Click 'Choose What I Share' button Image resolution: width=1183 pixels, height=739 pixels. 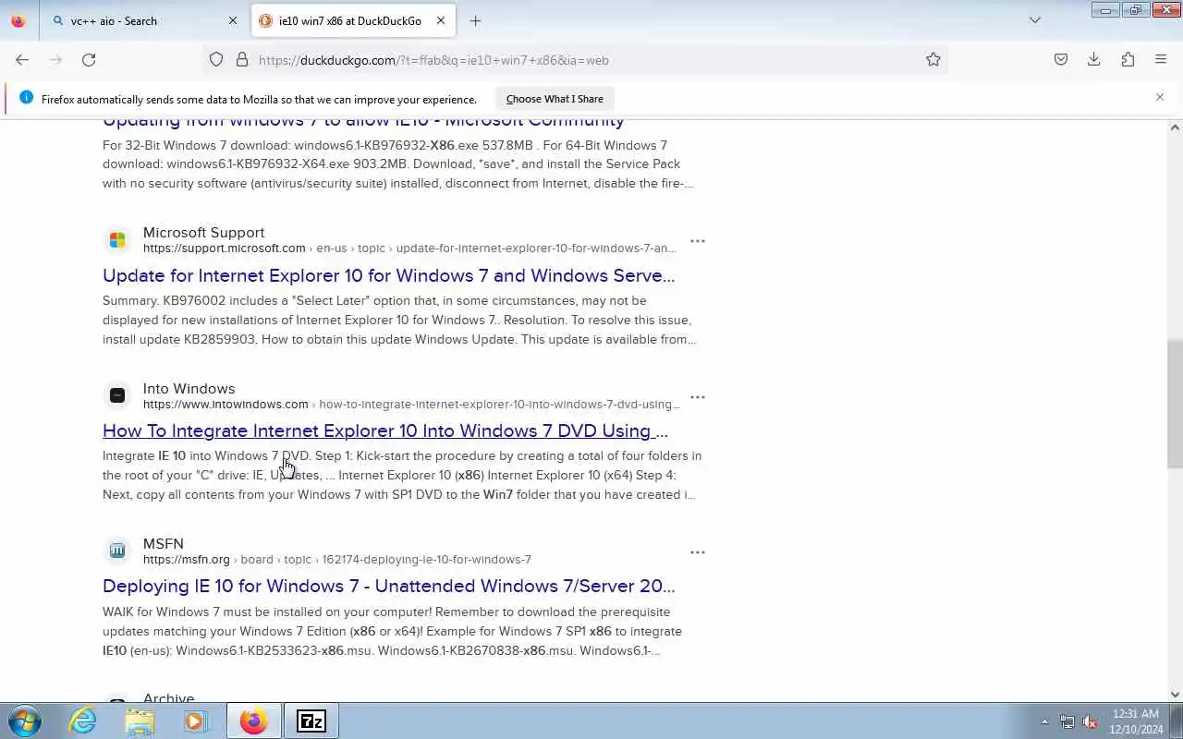(x=555, y=99)
